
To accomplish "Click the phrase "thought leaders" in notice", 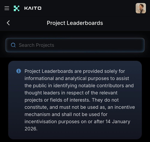I will [x=42, y=93].
